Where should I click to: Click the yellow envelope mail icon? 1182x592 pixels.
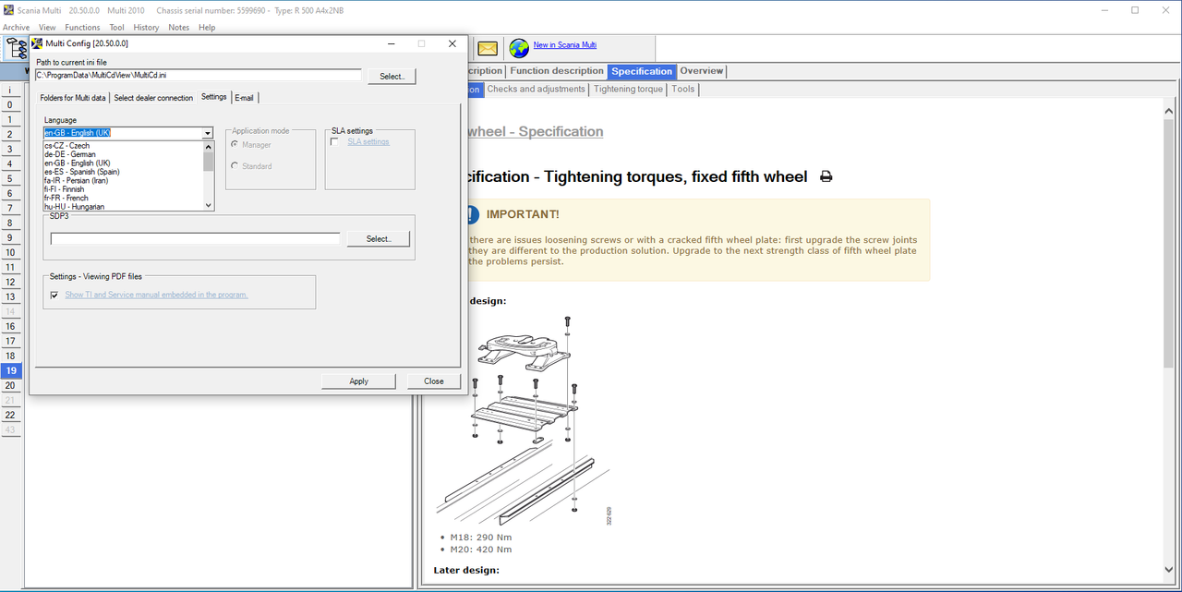pos(488,48)
